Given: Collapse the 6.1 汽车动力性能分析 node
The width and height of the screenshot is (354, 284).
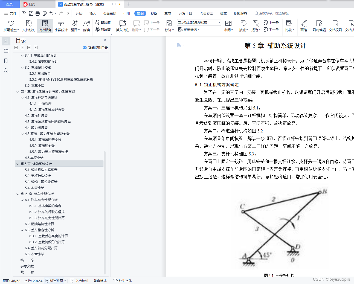Looking at the screenshot, I should [x=22, y=200].
